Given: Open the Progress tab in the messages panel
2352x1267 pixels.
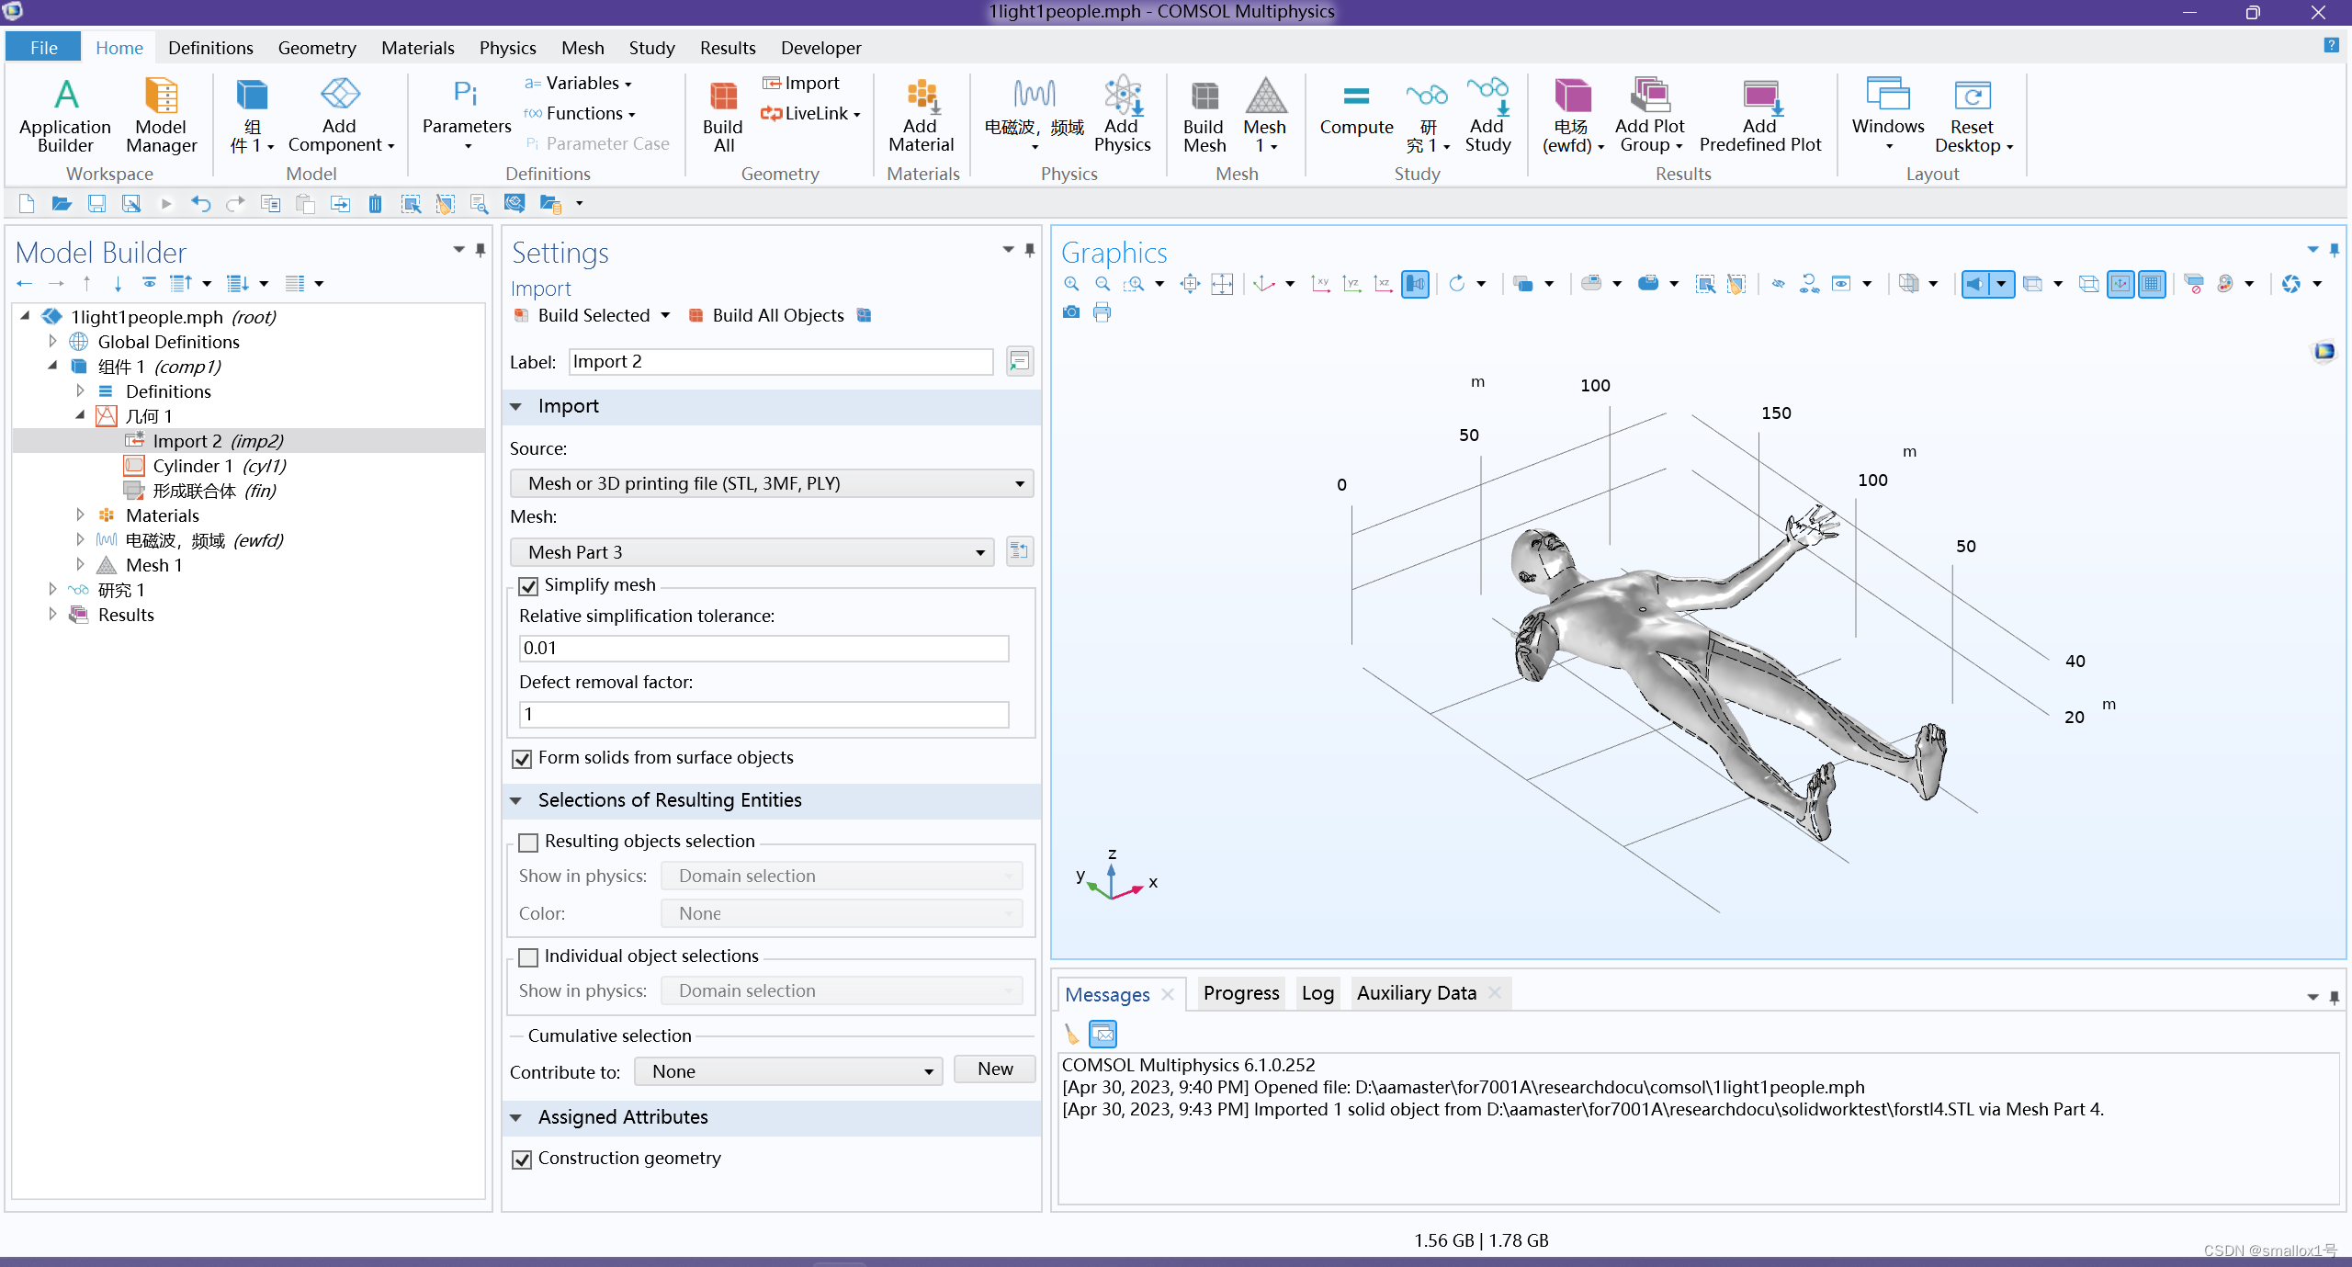Looking at the screenshot, I should [1240, 993].
